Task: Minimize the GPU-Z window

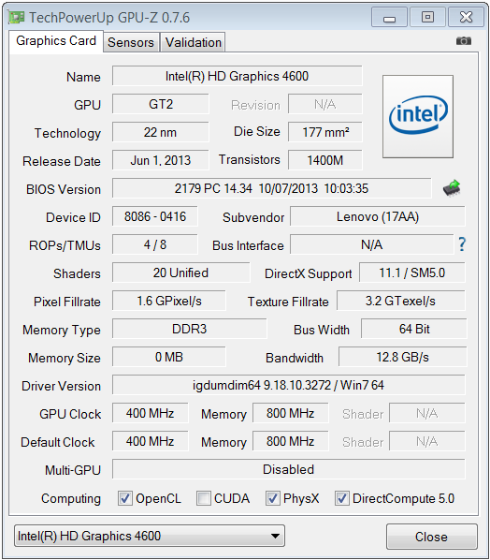Action: [389, 17]
